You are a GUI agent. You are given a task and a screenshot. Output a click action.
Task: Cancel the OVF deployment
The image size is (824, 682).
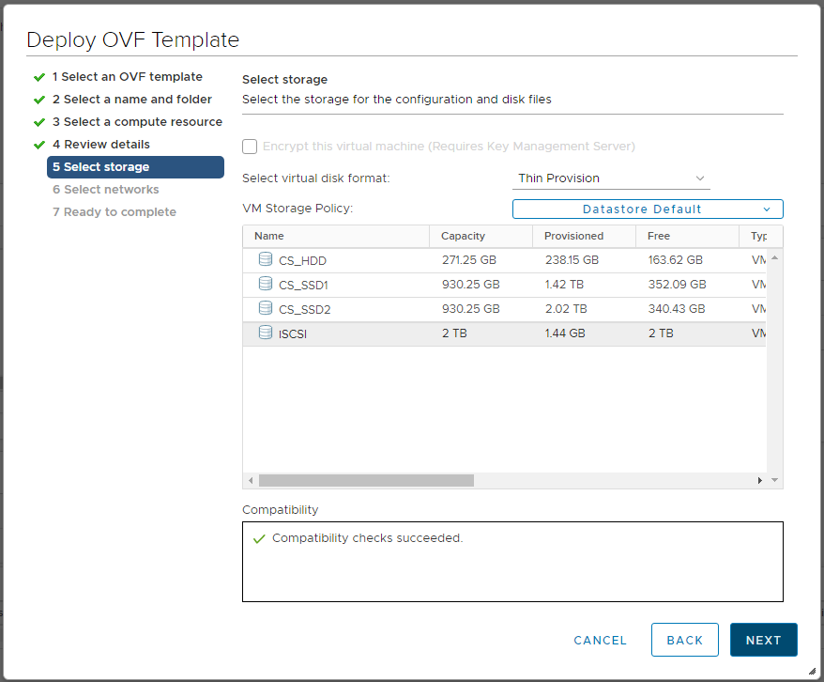pos(600,640)
